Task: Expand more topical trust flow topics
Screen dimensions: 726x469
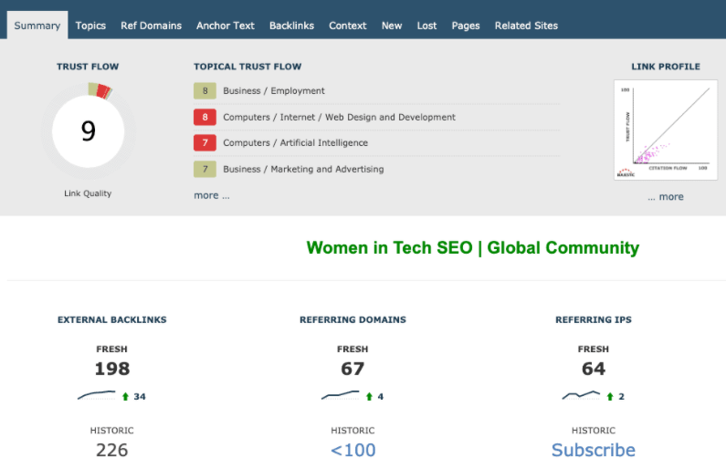Action: click(211, 195)
